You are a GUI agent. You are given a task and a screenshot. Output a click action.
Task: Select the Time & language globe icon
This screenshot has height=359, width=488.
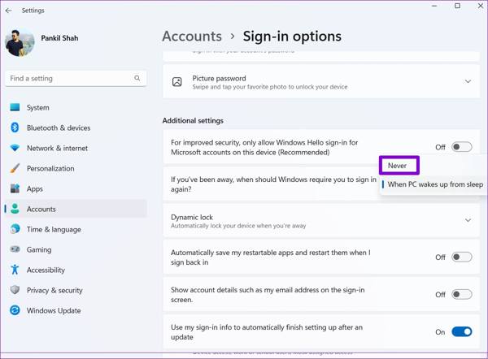click(15, 229)
